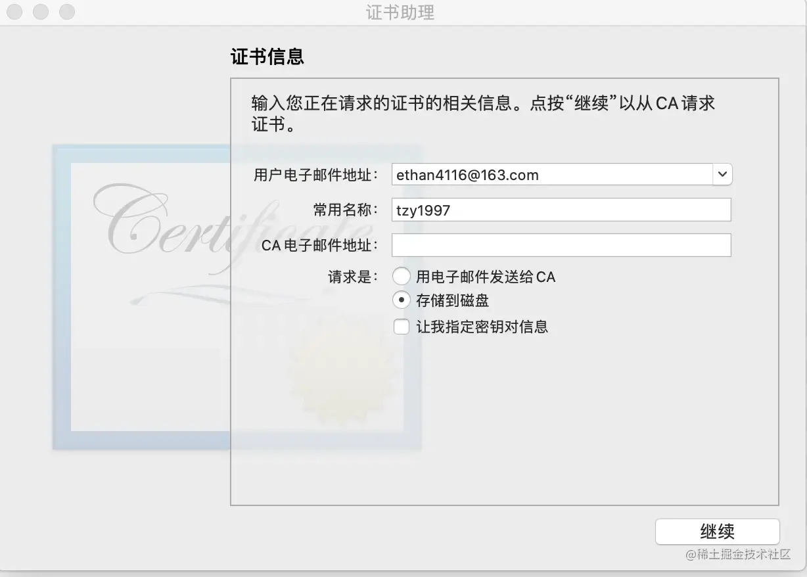Click the 常用名称 label
807x577 pixels.
[x=346, y=210]
